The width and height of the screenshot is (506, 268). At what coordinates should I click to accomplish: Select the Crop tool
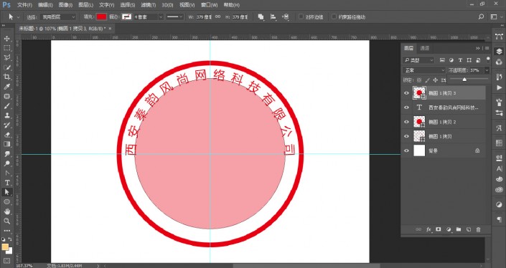6,77
